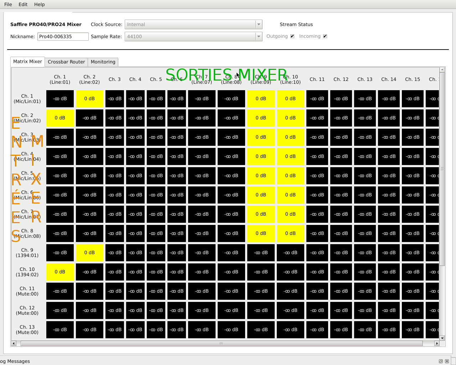Open the Help menu
The height and width of the screenshot is (365, 456).
[40, 4]
